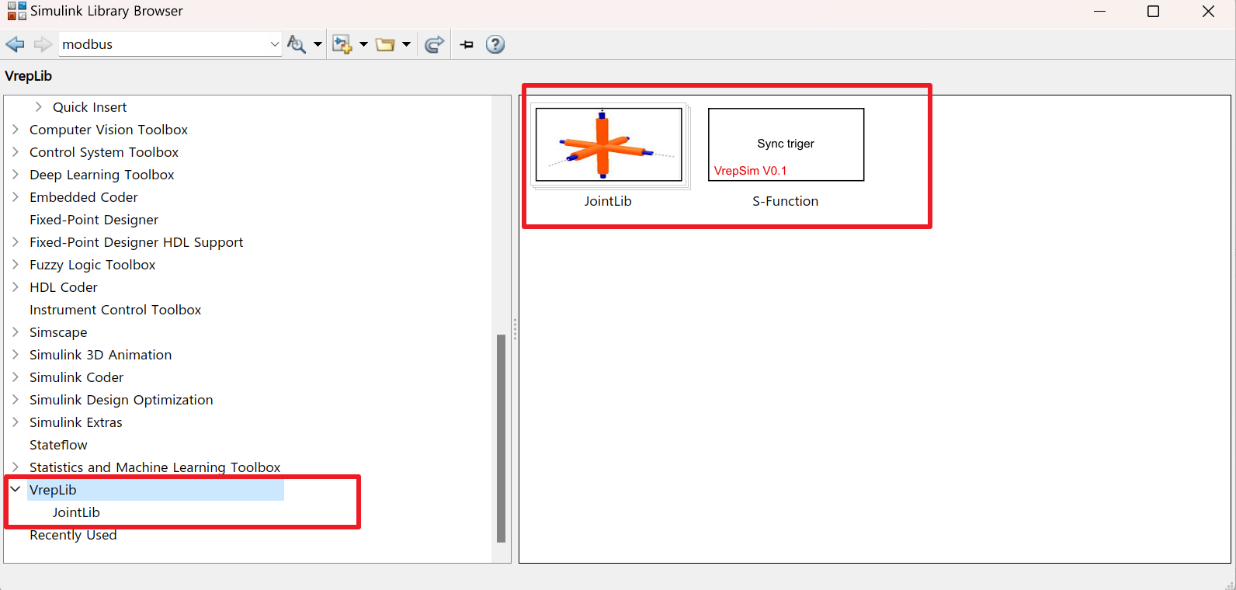Screen dimensions: 1236x590
Task: Expand Fixed-Point Designer HDL Support node
Action: [15, 242]
